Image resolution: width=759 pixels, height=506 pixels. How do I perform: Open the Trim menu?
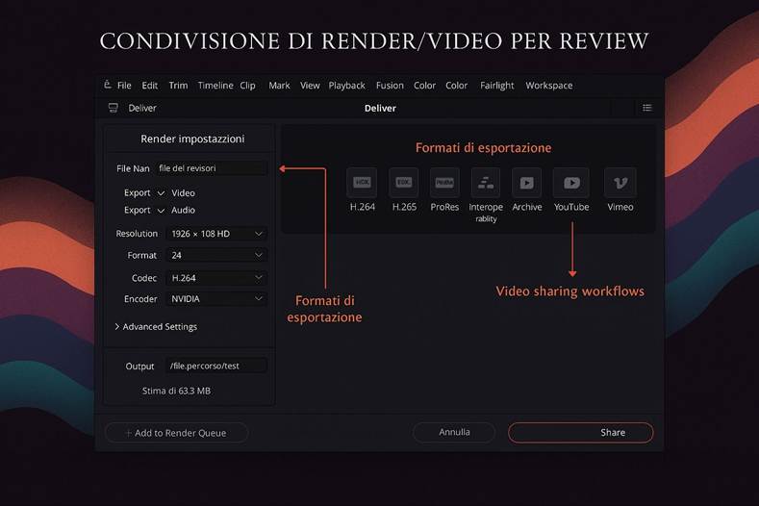178,86
